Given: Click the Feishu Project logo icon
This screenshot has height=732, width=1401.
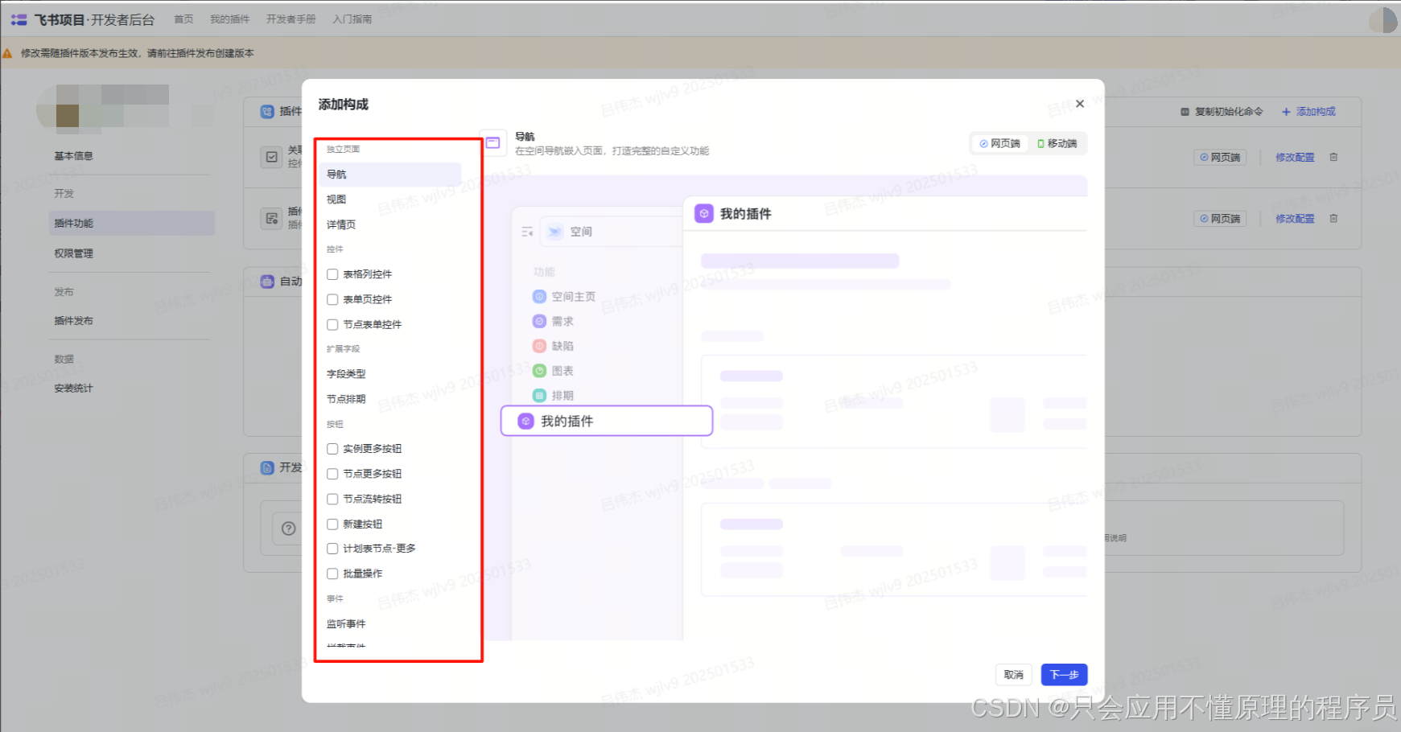Looking at the screenshot, I should tap(19, 19).
